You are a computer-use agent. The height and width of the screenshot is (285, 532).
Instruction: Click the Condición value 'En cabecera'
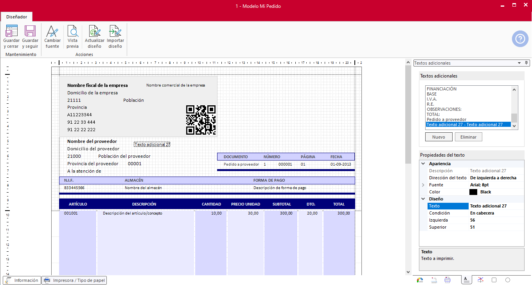point(496,213)
